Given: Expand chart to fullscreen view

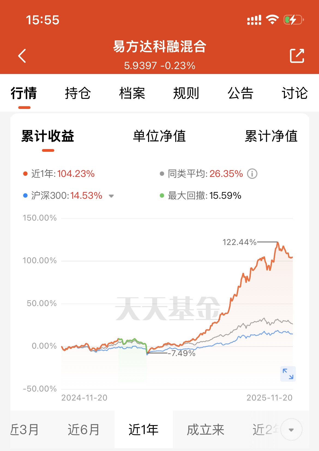Looking at the screenshot, I should coord(288,374).
